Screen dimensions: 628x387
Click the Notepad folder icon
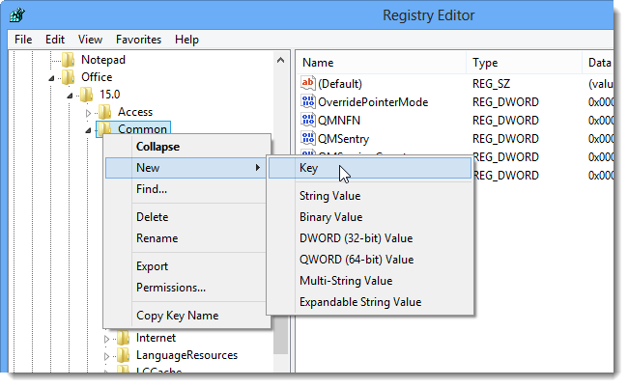(x=69, y=60)
